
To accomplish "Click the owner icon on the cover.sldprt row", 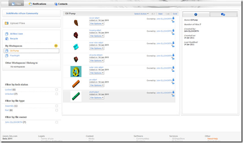I will 173,18.
